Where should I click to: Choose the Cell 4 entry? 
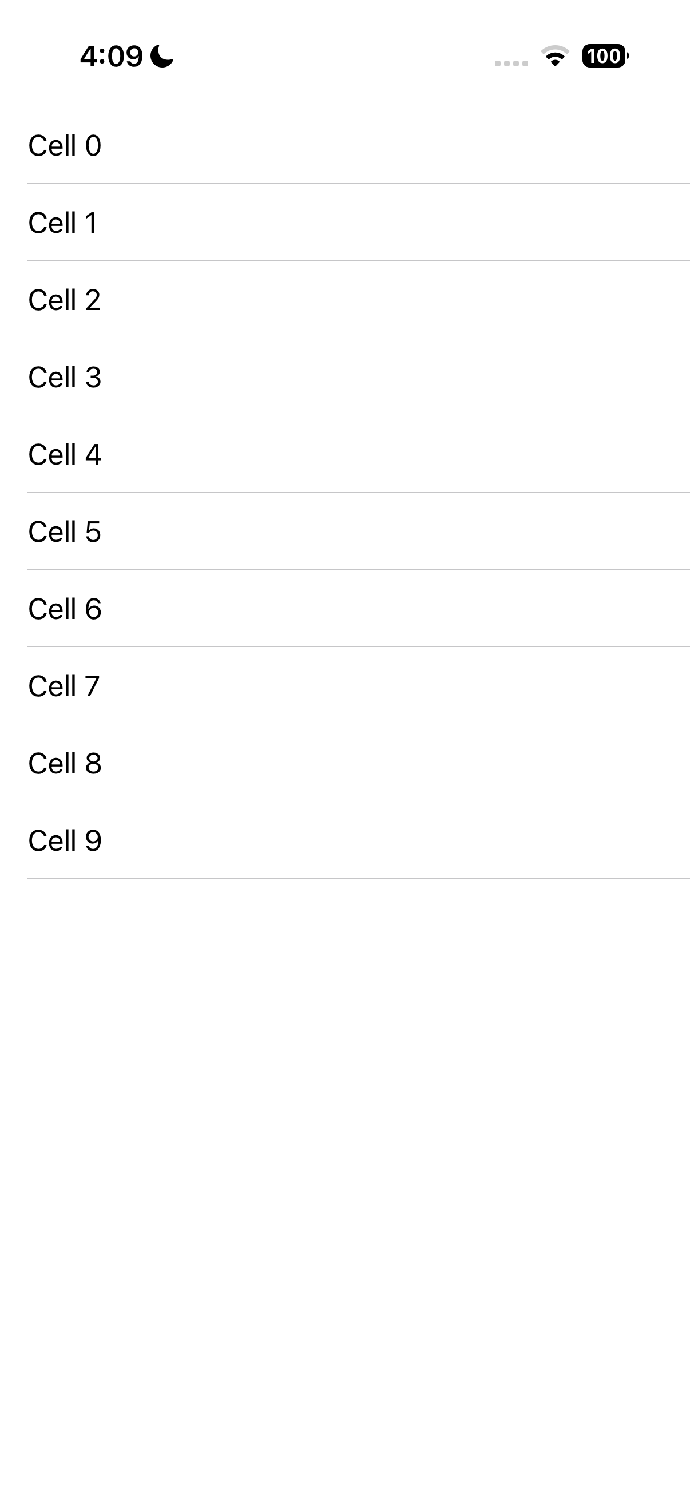tap(344, 454)
